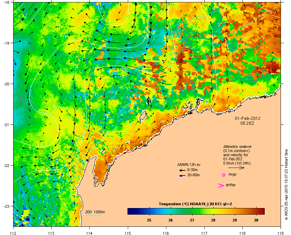This screenshot has width=291, height=235.
Task: Click the latitude axis label -22
Action: (7, 166)
